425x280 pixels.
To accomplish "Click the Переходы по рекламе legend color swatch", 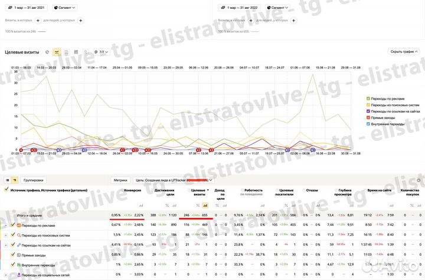I will coord(368,98).
